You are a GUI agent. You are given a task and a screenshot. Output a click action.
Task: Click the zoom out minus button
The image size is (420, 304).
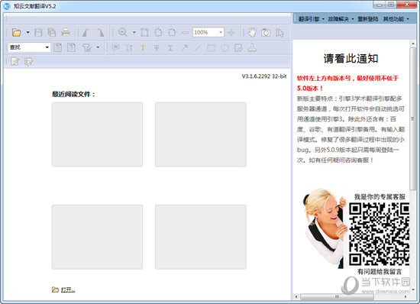[186, 33]
